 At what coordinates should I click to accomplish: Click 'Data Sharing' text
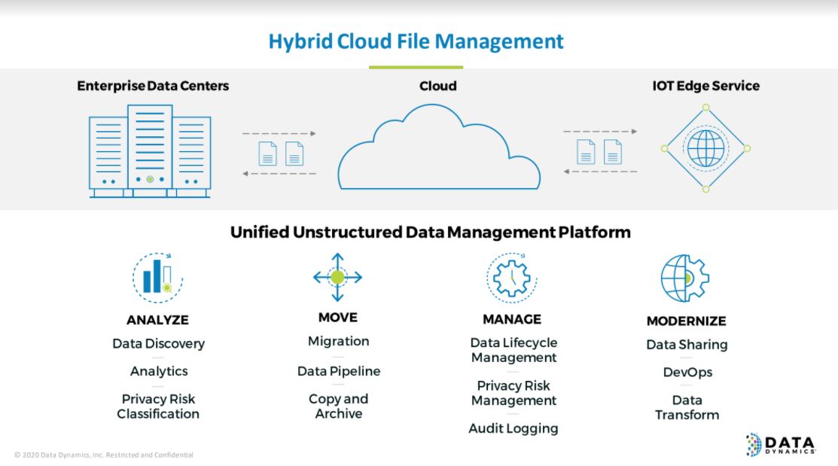(x=687, y=345)
